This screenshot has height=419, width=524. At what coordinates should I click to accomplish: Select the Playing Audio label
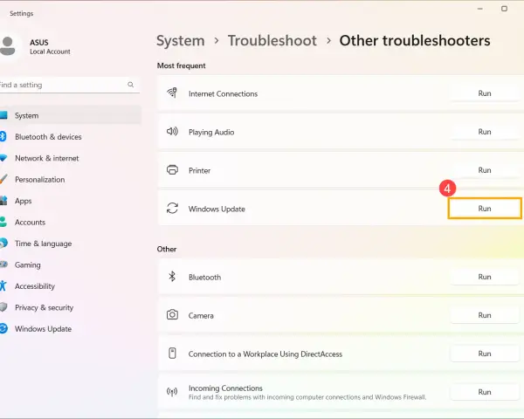[211, 133]
